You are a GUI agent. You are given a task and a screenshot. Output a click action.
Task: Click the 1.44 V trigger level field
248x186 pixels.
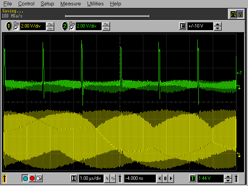pyautogui.click(x=210, y=178)
